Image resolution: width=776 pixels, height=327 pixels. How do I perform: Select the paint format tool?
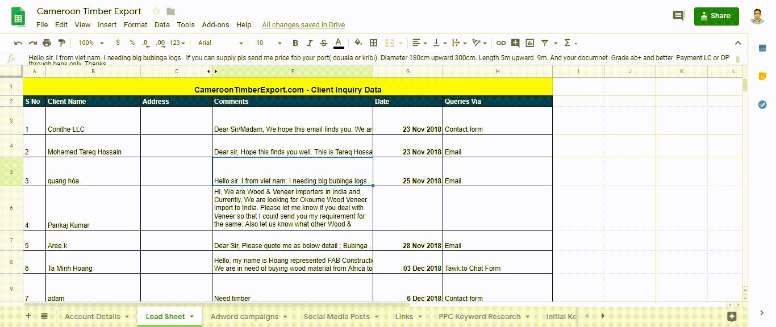62,43
